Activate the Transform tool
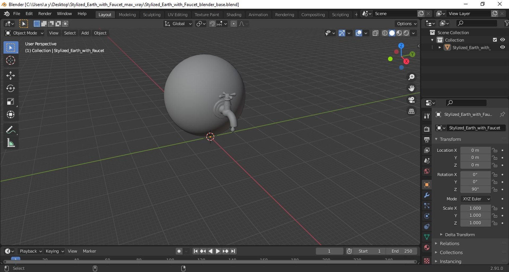 [11, 115]
